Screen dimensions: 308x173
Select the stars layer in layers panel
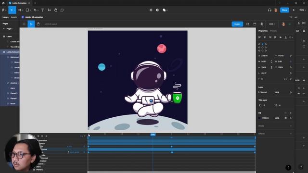point(10,88)
